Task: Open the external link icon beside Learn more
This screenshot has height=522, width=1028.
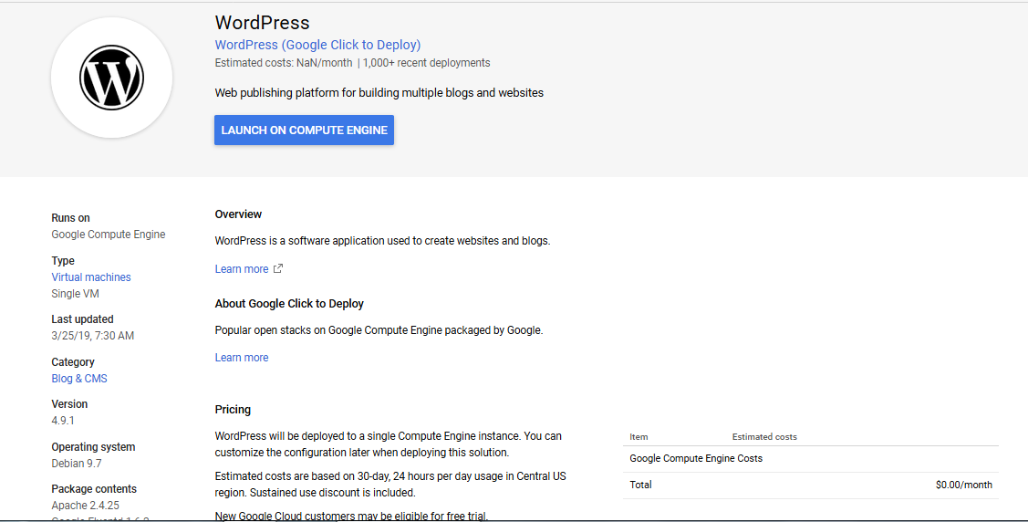Action: 278,268
